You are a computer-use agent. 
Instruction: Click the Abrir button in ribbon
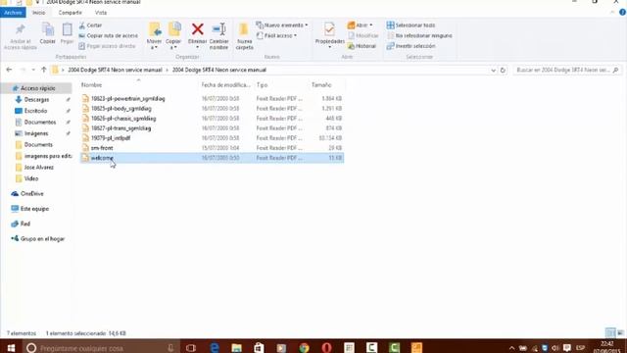point(360,25)
